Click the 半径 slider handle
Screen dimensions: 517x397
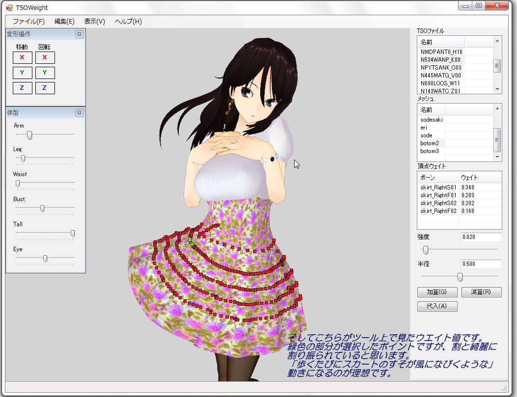coord(460,277)
